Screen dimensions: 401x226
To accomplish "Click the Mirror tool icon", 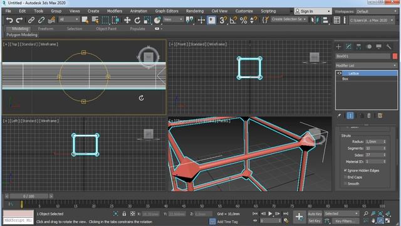I will pos(315,20).
